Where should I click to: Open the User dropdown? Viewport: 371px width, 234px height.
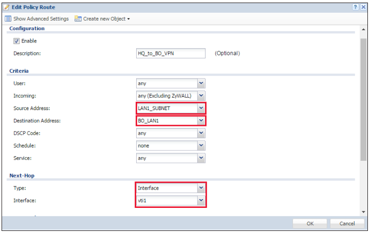point(201,83)
